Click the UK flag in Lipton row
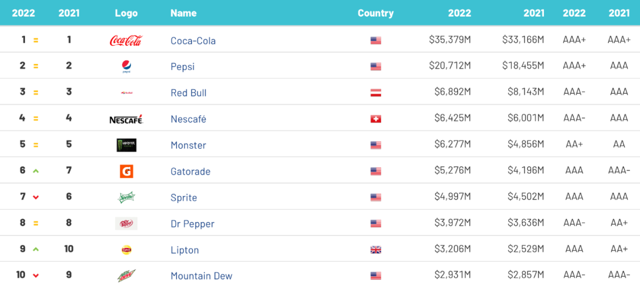Image resolution: width=640 pixels, height=283 pixels. [x=376, y=250]
